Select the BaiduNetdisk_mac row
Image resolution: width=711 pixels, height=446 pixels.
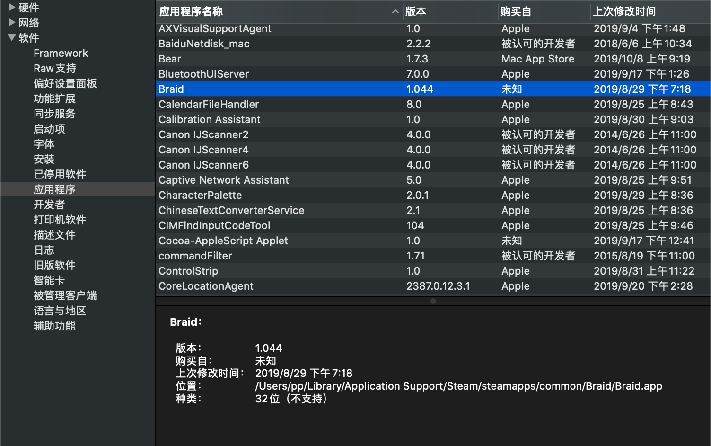(433, 44)
